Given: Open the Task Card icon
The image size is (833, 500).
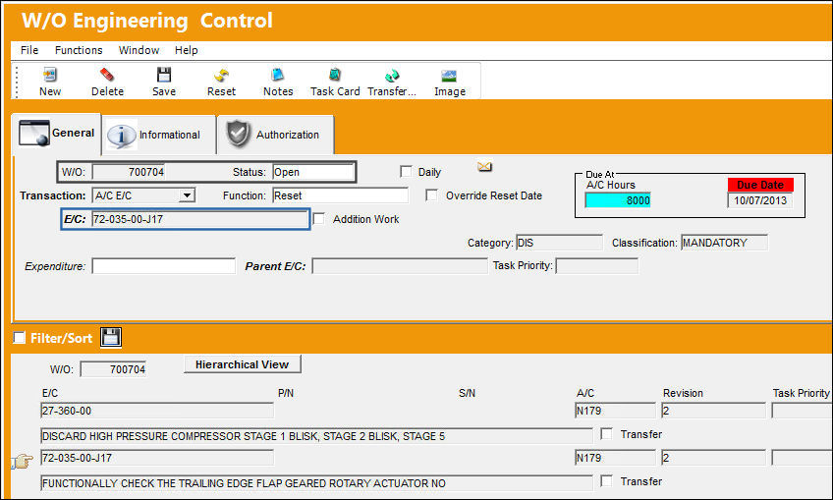Looking at the screenshot, I should coord(335,75).
